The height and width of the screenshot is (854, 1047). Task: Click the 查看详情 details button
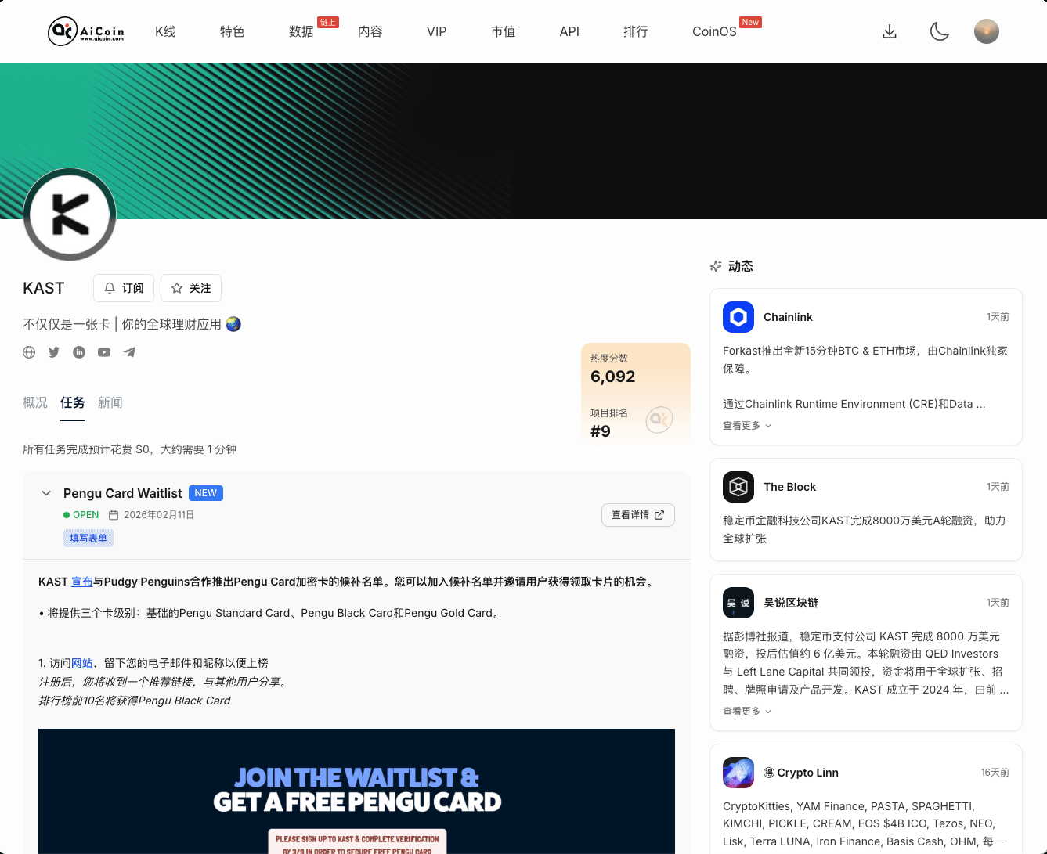pos(637,515)
